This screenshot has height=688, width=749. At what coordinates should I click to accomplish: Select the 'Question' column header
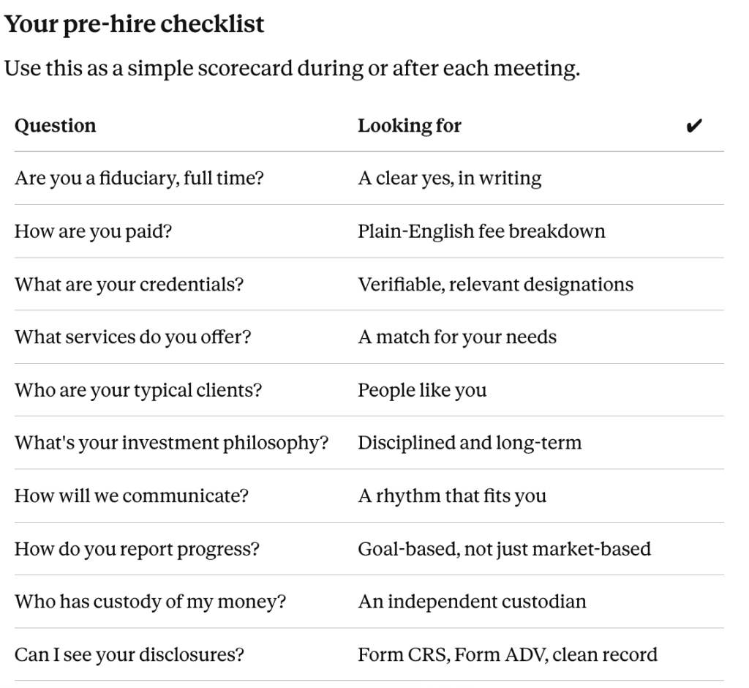pos(56,126)
